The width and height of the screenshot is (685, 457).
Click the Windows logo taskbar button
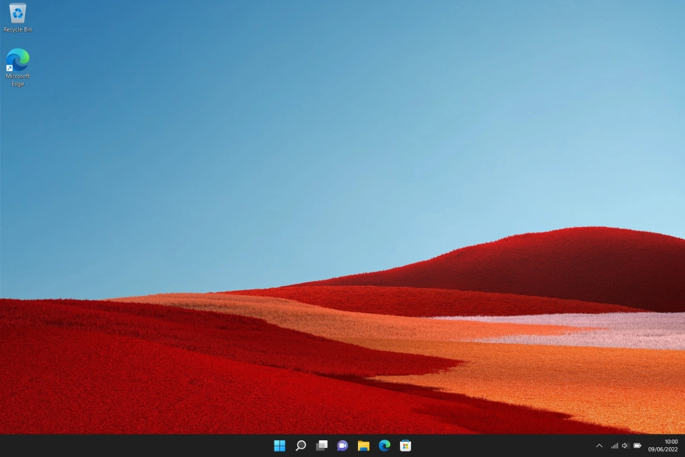(x=279, y=445)
